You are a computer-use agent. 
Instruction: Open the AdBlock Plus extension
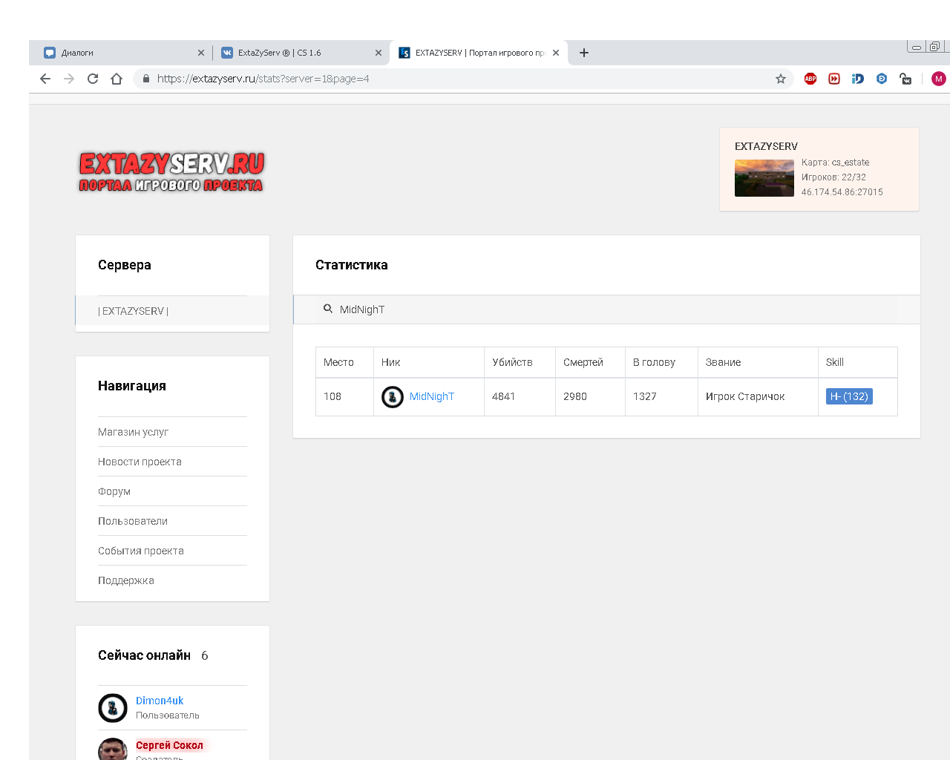[x=810, y=79]
